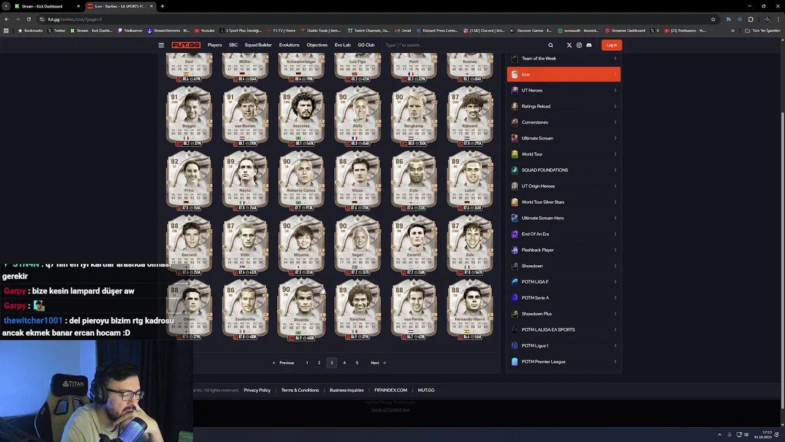Open the SBC menu
Image resolution: width=785 pixels, height=442 pixels.
(233, 45)
